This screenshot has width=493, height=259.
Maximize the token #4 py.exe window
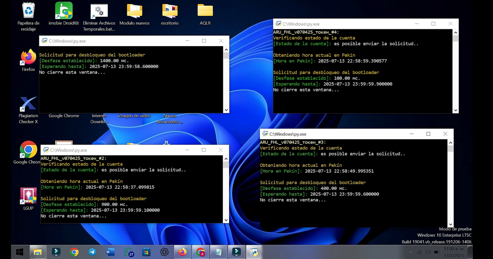click(x=433, y=24)
